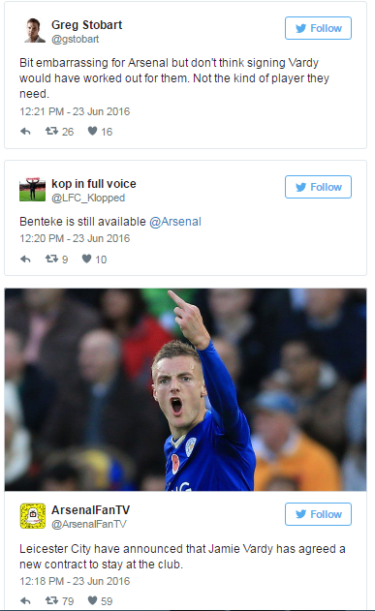Image resolution: width=375 pixels, height=611 pixels.
Task: Follow Greg Stobart
Action: click(318, 28)
